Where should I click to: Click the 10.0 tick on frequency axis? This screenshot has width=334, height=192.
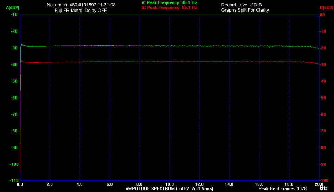(x=169, y=184)
